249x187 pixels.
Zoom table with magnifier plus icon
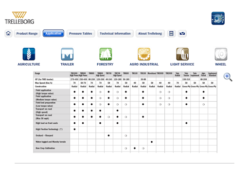coord(228,77)
